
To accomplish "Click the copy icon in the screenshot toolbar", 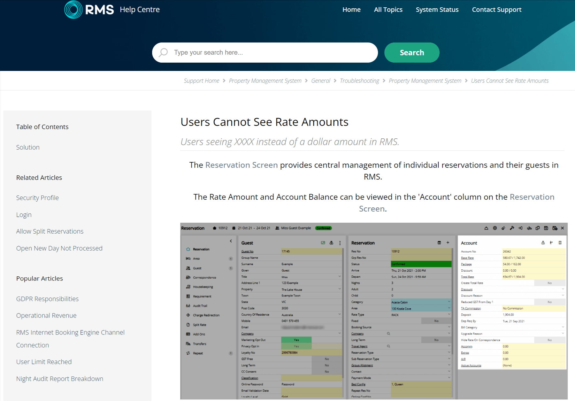I will 538,228.
